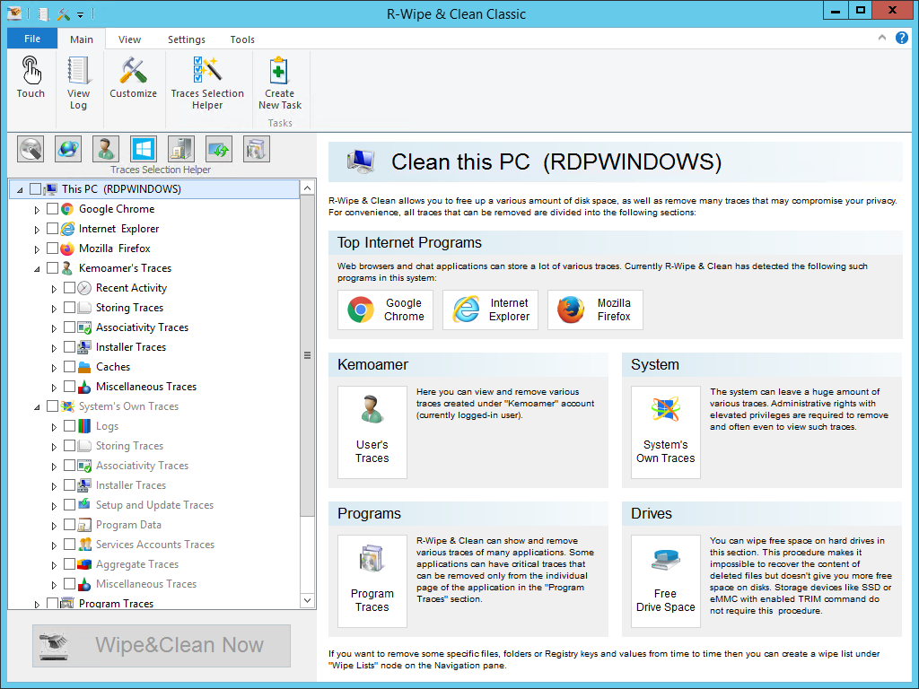Open the Program Traces tile
Screen dimensions: 919x689
click(x=372, y=580)
